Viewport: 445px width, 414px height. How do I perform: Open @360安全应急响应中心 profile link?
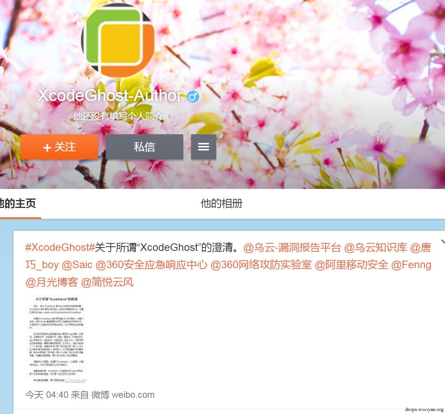pyautogui.click(x=152, y=265)
